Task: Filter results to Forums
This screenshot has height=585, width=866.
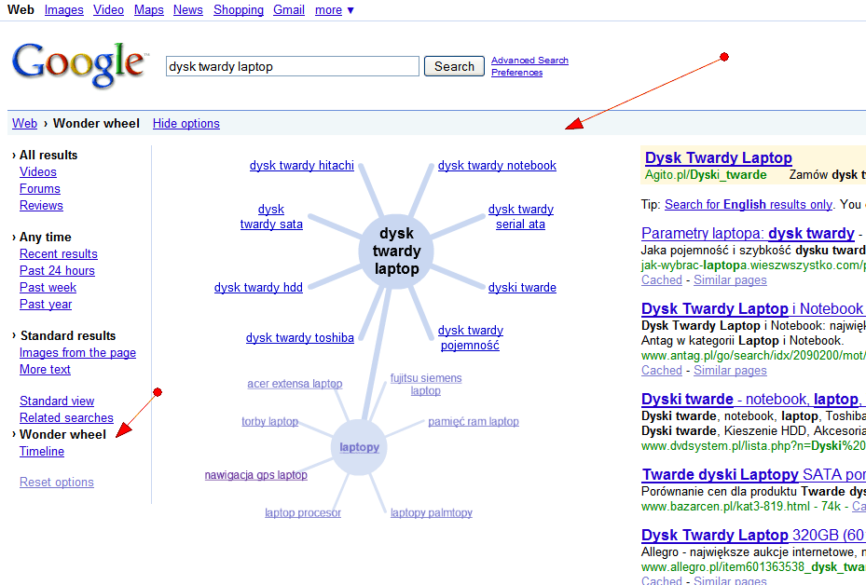Action: click(40, 189)
